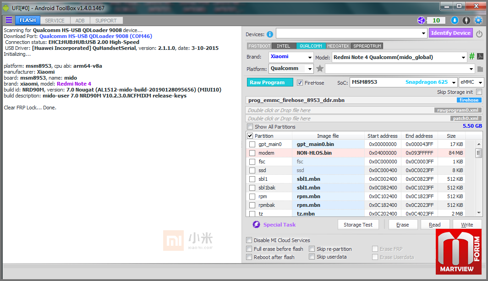The image size is (488, 281).
Task: Open the blue settings gear icon
Action: (478, 21)
